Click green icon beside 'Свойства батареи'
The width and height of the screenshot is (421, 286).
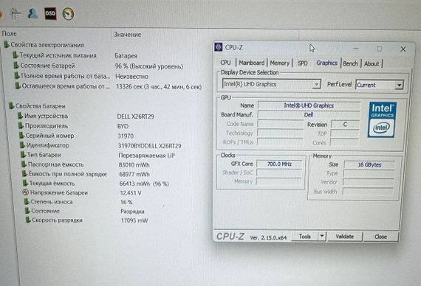pyautogui.click(x=11, y=105)
